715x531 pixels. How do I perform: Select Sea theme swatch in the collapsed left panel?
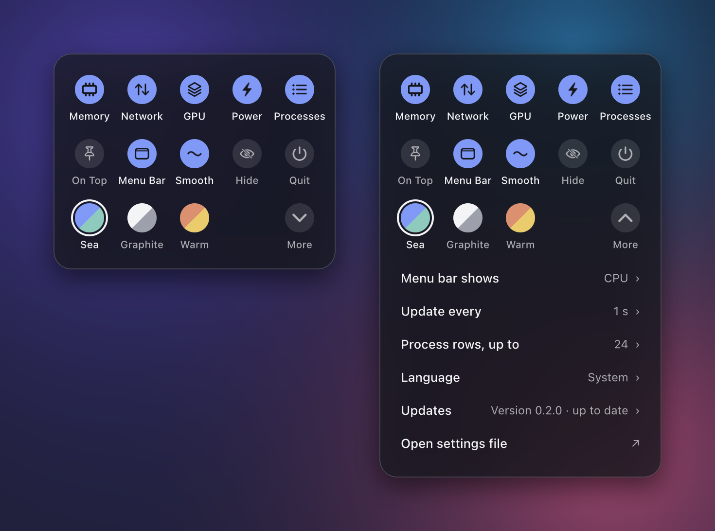(x=89, y=218)
